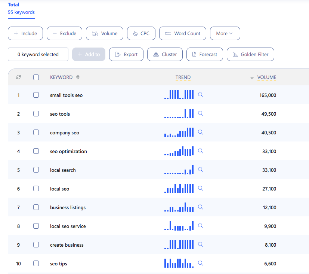Image resolution: width=309 pixels, height=274 pixels.
Task: Click the Cluster button
Action: (x=165, y=54)
